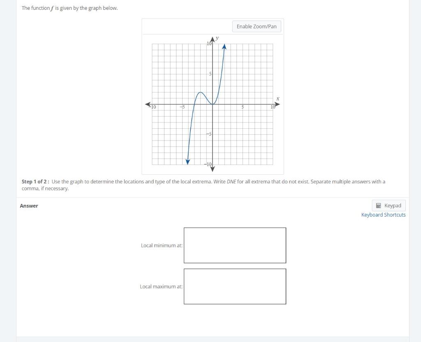This screenshot has width=421, height=342.
Task: Toggle the Keypad panel open
Action: coord(389,205)
